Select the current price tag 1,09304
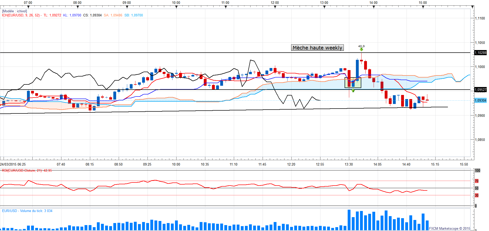 (x=480, y=100)
